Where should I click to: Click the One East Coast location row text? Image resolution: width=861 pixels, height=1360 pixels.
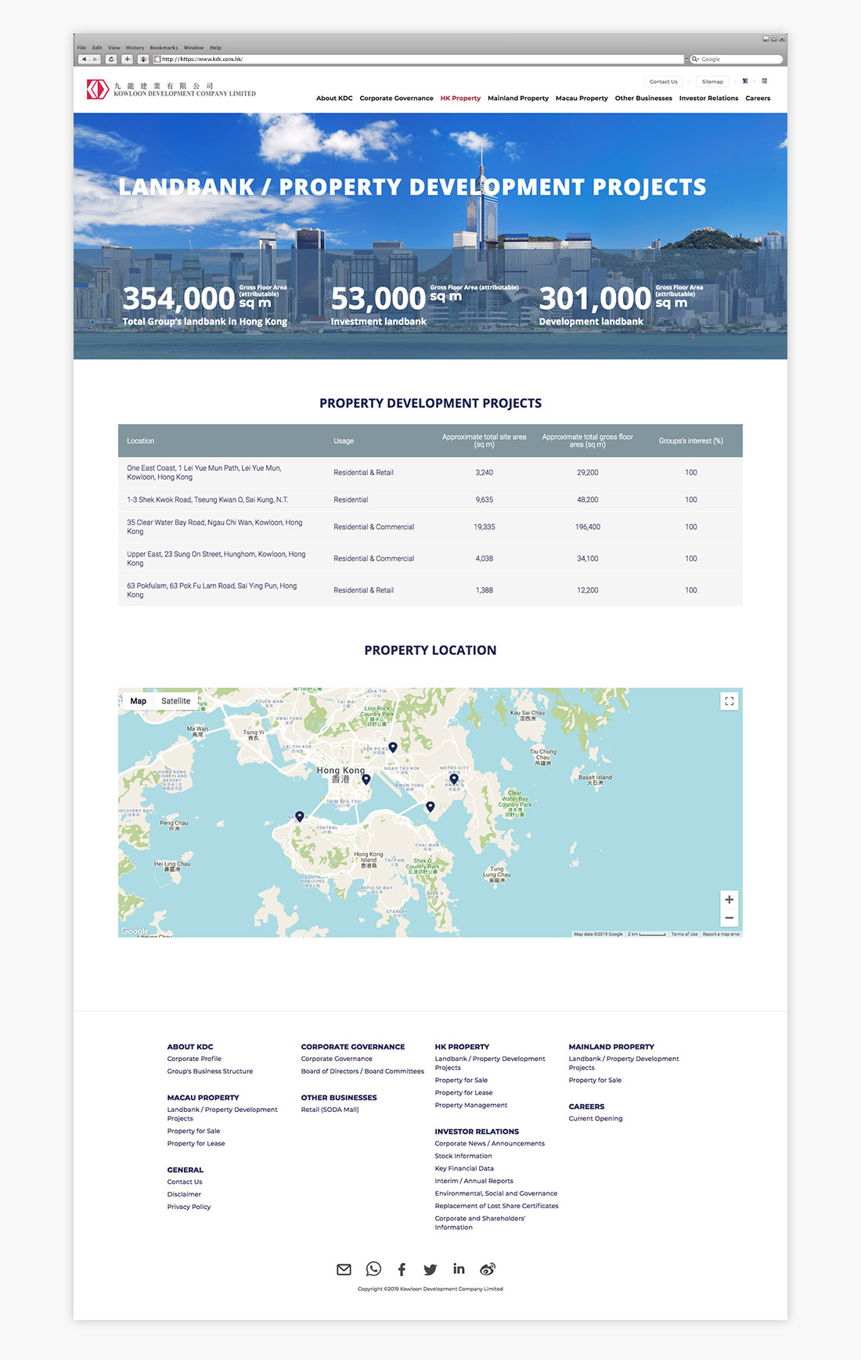204,473
